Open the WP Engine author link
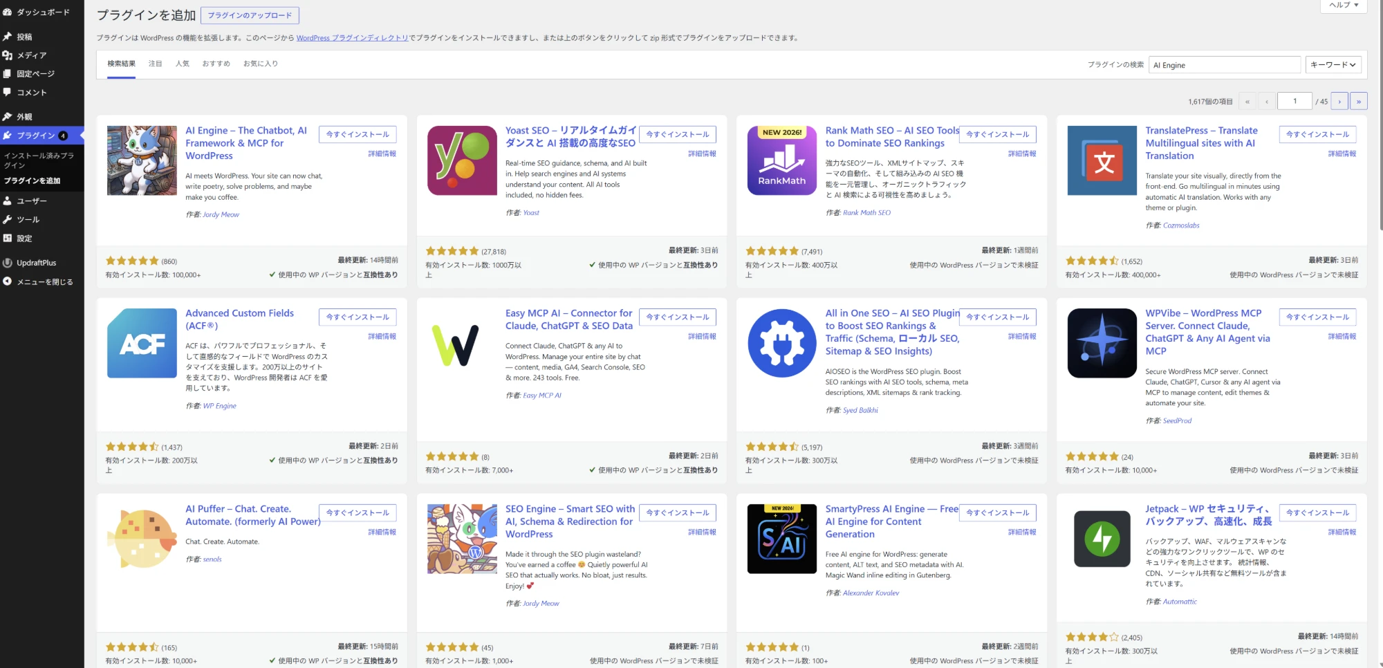Screen dimensions: 1383x668 point(220,406)
